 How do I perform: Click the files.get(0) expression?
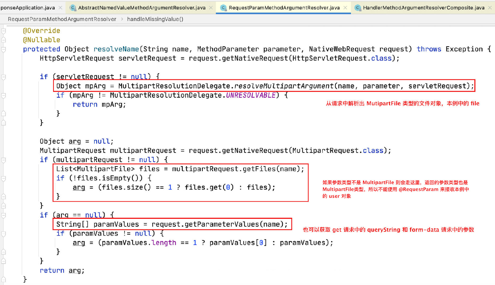tap(209, 187)
